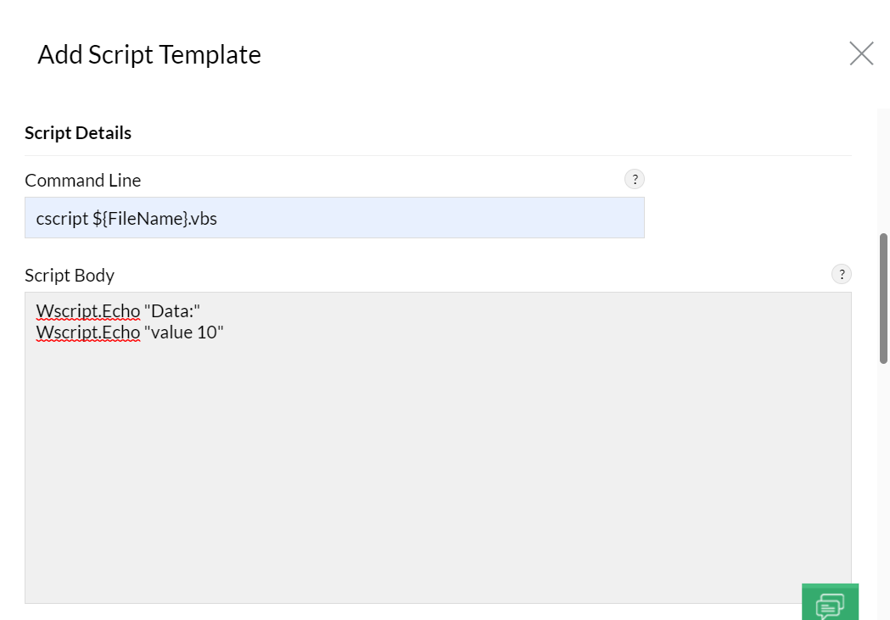Click the Command Line field label
Image resolution: width=890 pixels, height=620 pixels.
tap(83, 180)
